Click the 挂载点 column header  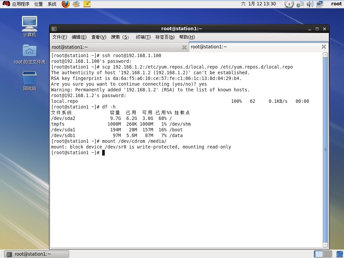tap(182, 113)
